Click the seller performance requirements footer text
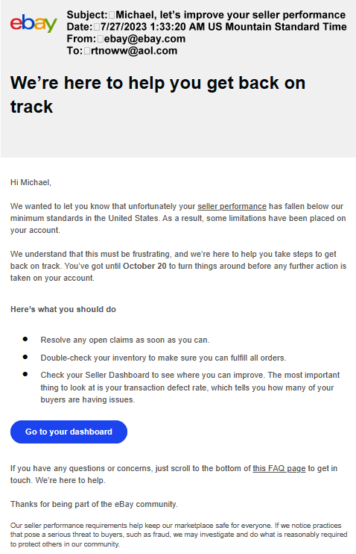Viewport: 356px width, 554px height. pos(179,535)
